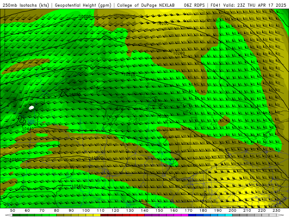
Task: Click the 170 kts value on the color scale
Action: tap(189, 210)
